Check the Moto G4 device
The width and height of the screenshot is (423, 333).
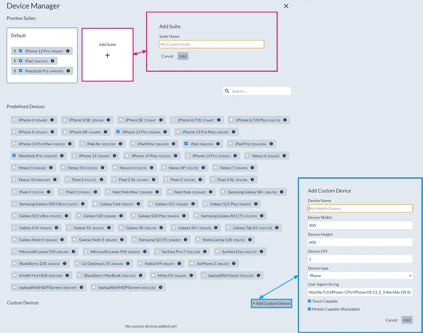click(x=153, y=275)
